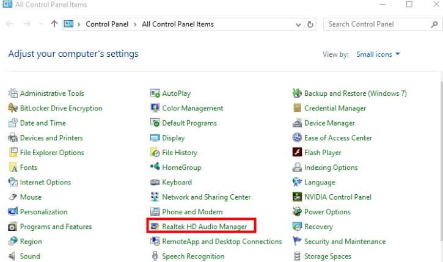443x262 pixels.
Task: Select All Control Panel Items breadcrumb
Action: pyautogui.click(x=177, y=24)
